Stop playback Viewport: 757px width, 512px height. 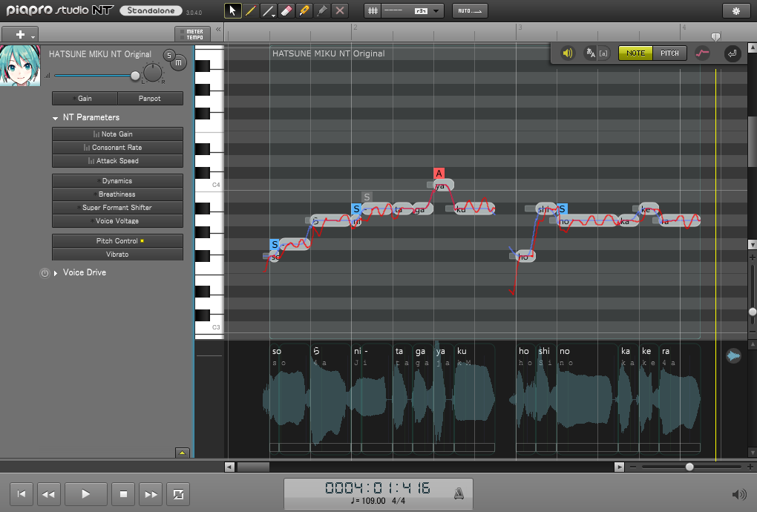click(123, 494)
